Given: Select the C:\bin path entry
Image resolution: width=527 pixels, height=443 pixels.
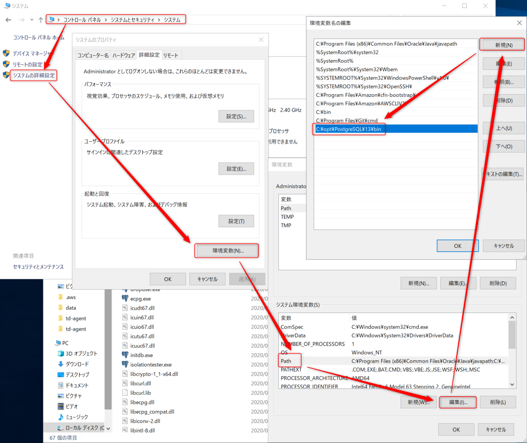Looking at the screenshot, I should pos(396,112).
